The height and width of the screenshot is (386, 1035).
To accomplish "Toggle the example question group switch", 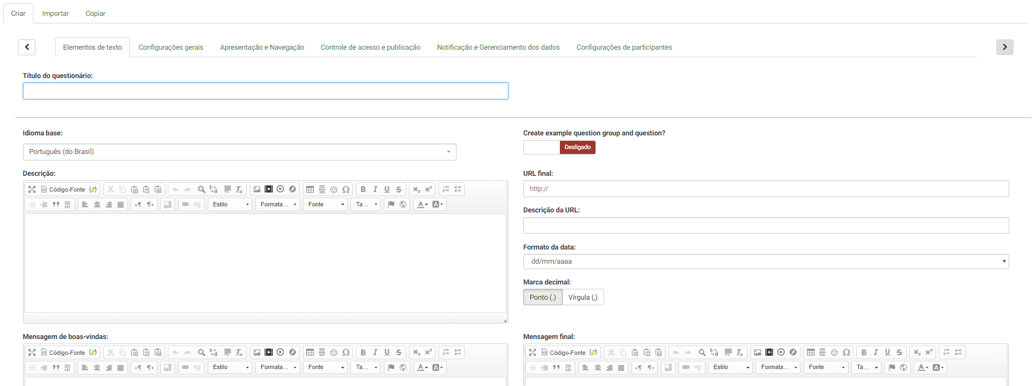I will pos(559,147).
